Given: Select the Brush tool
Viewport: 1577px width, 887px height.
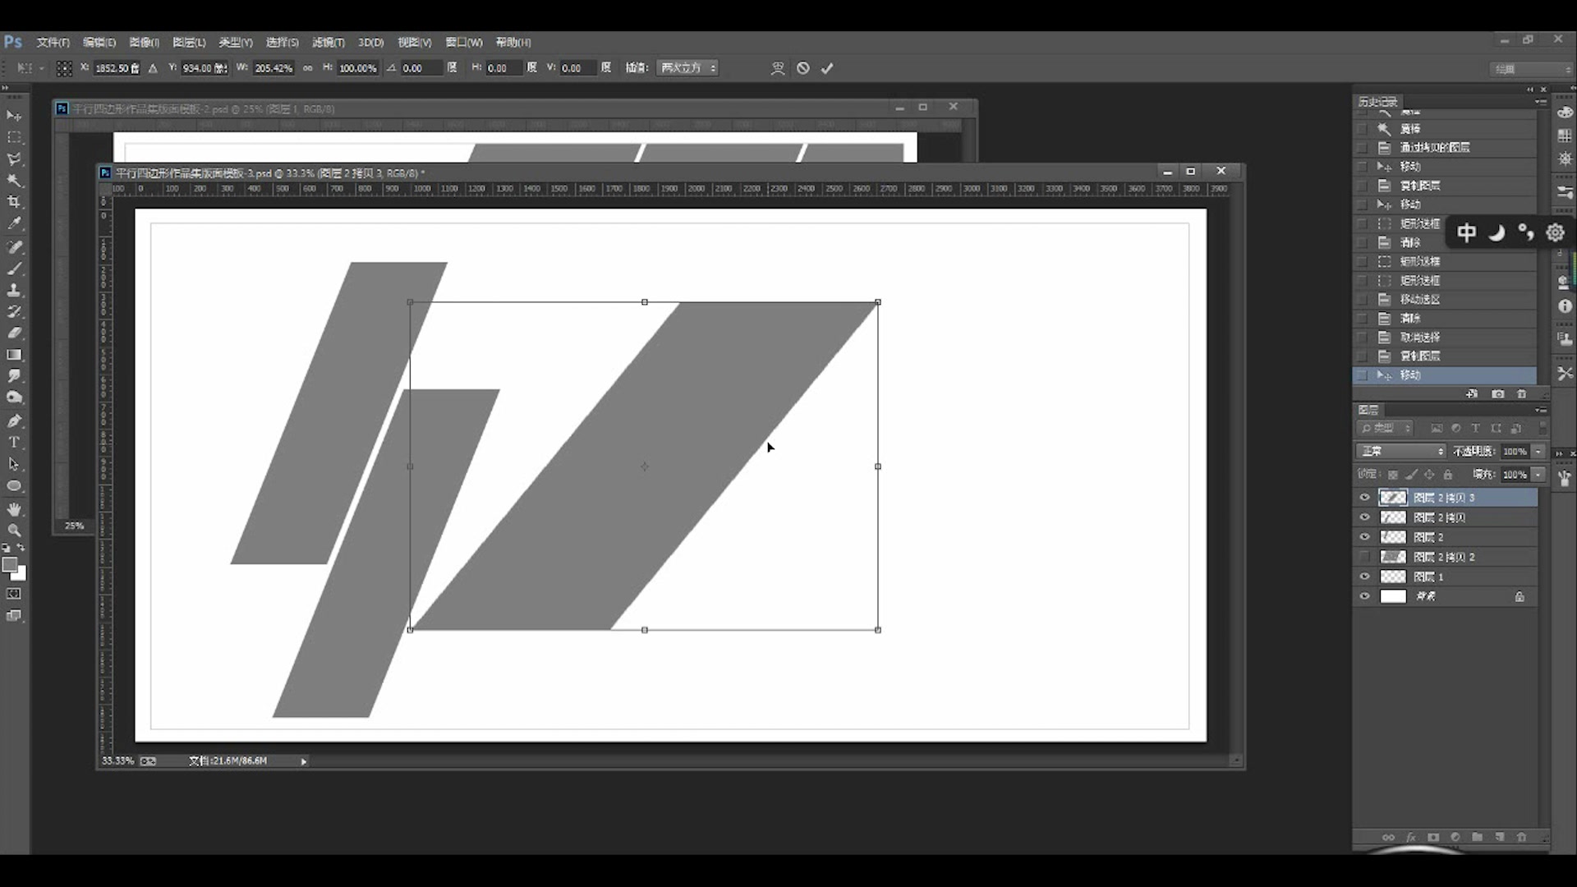Looking at the screenshot, I should (x=14, y=268).
